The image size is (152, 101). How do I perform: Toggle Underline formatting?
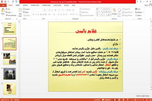38,14
